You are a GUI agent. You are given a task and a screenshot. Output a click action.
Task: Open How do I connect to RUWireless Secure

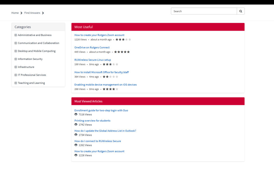click(x=97, y=141)
